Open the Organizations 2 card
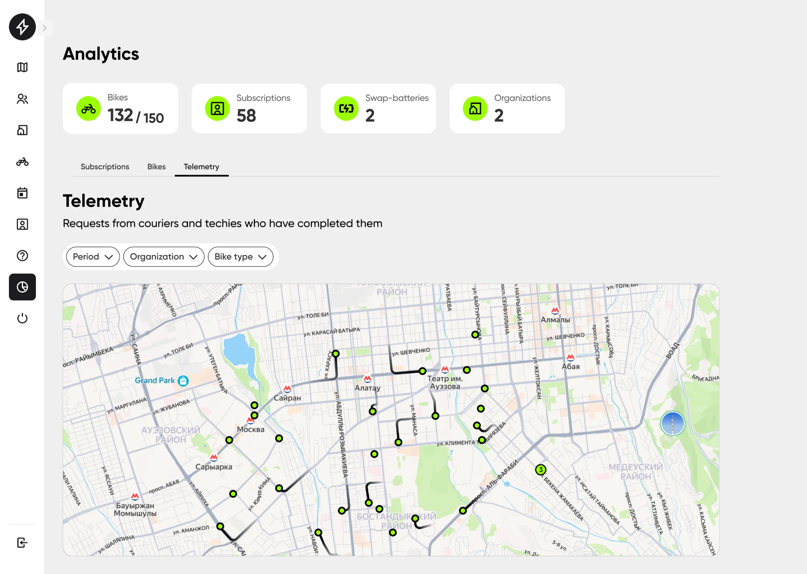The image size is (807, 574). 507,108
